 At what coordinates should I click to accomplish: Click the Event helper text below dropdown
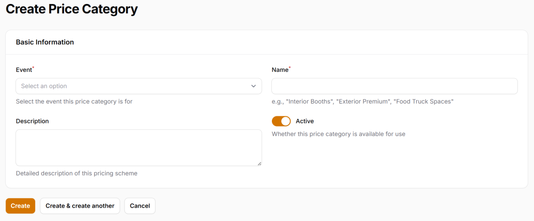point(74,101)
